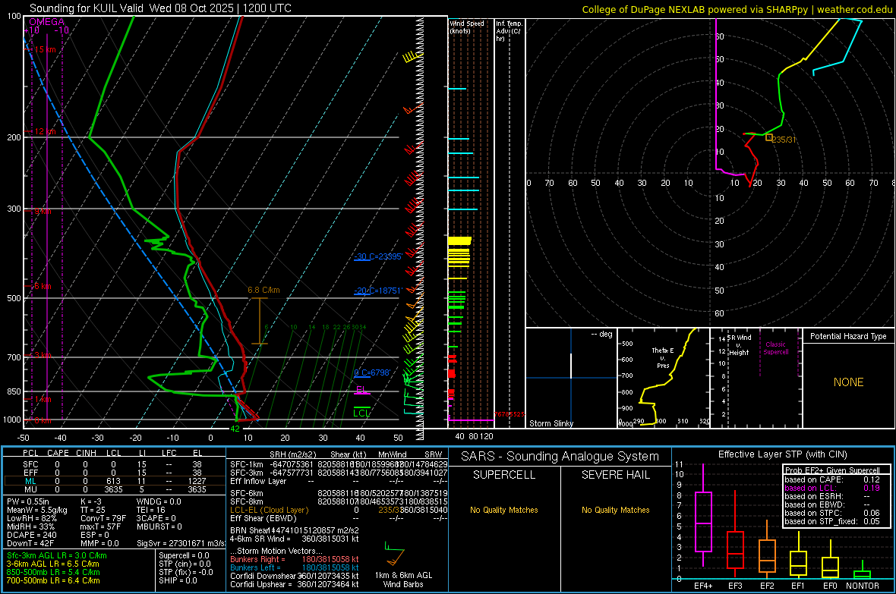Click the 6.8 C/km lapse rate label

pos(263,290)
